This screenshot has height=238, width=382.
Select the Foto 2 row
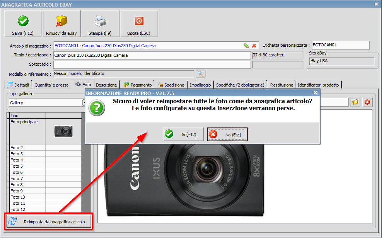[46, 148]
